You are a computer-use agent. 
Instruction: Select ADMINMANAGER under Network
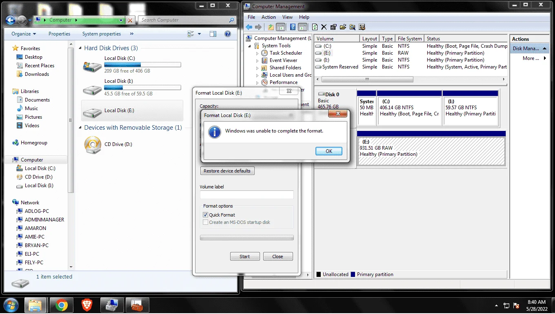[x=44, y=220]
